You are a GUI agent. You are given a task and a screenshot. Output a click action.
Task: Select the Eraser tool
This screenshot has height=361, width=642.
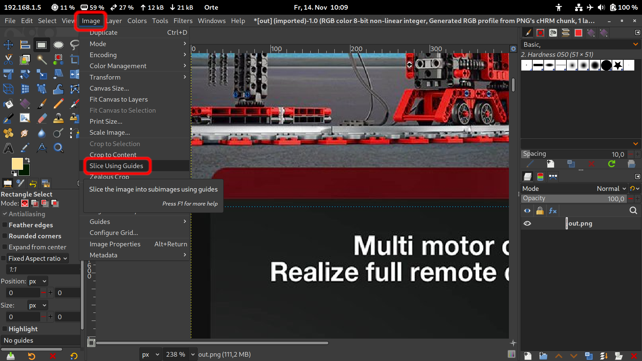(x=42, y=118)
